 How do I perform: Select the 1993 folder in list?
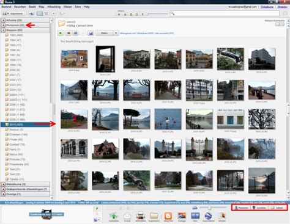pyautogui.click(x=14, y=35)
